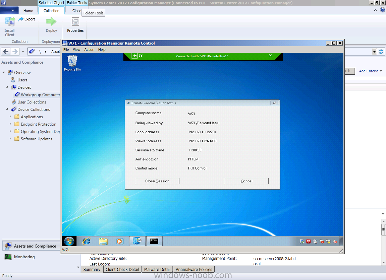The image size is (386, 280).
Task: Collapse the Devices tree node
Action: (7, 87)
